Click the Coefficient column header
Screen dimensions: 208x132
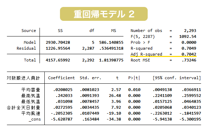(61, 78)
